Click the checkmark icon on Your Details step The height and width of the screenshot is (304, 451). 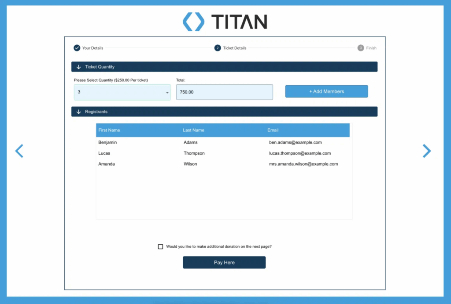77,48
